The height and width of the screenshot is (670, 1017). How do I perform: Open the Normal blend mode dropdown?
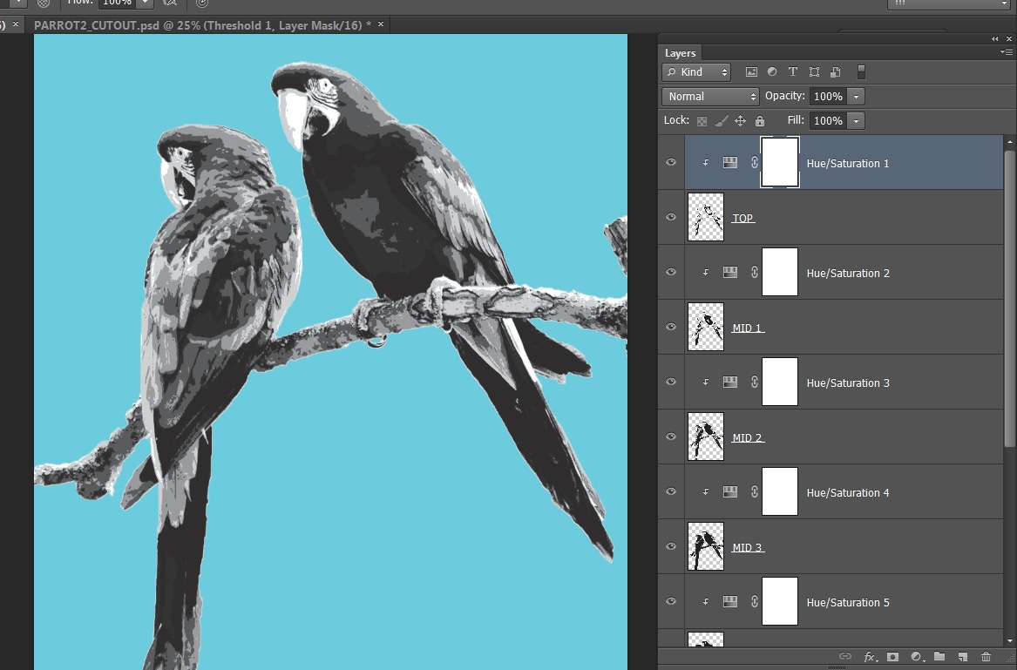pos(711,97)
